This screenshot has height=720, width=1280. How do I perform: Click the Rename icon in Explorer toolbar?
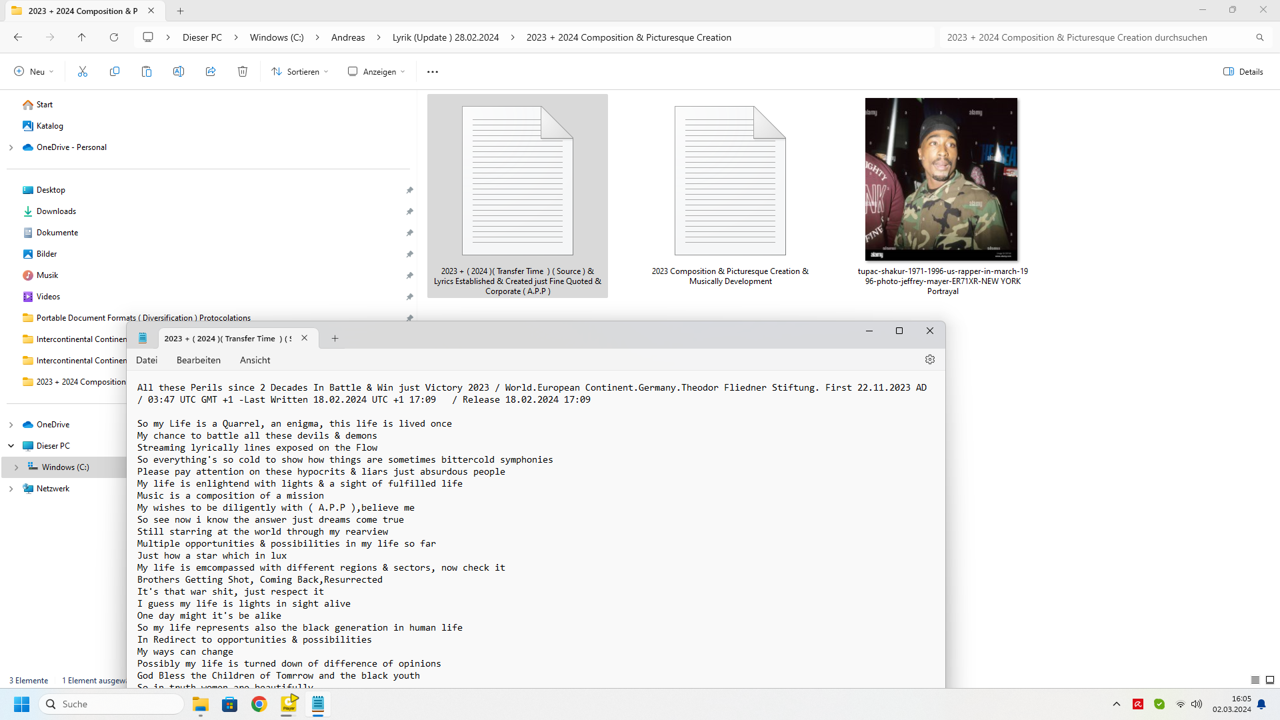point(179,71)
